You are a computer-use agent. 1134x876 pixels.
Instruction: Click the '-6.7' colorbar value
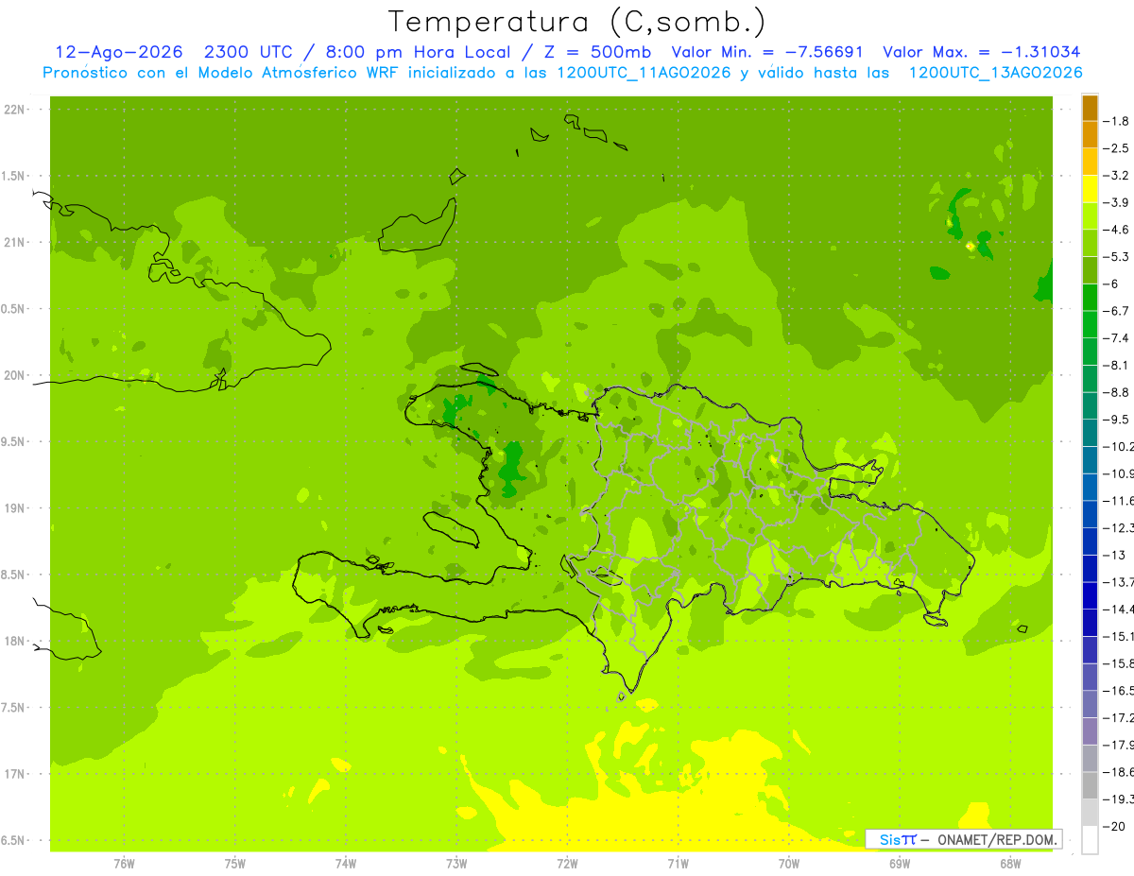click(x=1118, y=311)
